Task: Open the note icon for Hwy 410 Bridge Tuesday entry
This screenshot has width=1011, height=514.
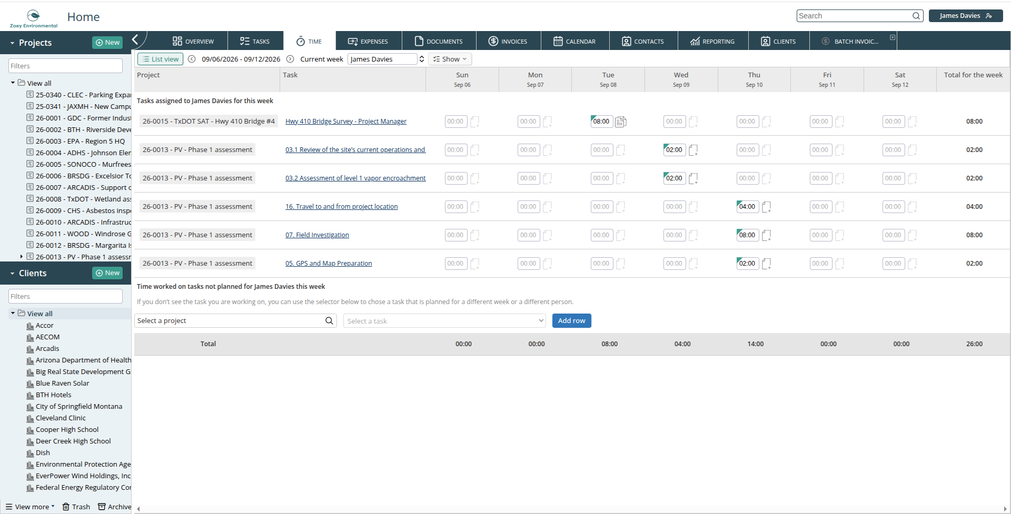Action: 620,122
